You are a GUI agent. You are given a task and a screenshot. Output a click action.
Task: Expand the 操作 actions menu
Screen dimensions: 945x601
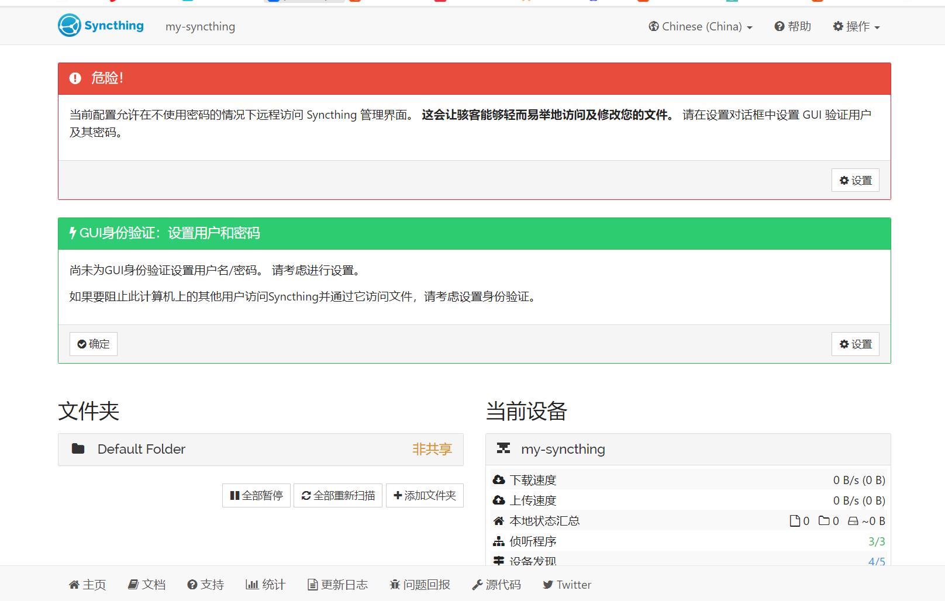tap(856, 26)
